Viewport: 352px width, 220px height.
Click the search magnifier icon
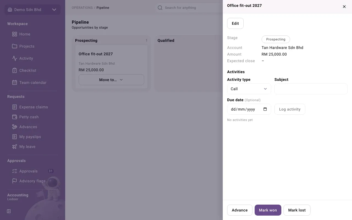pyautogui.click(x=160, y=8)
